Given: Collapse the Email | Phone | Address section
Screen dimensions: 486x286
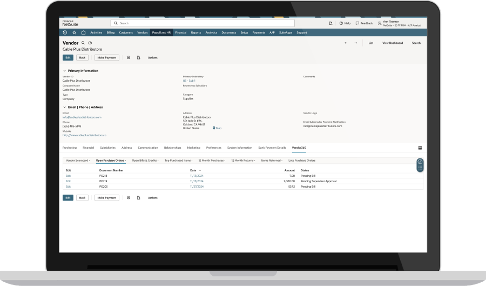Looking at the screenshot, I should click(65, 107).
